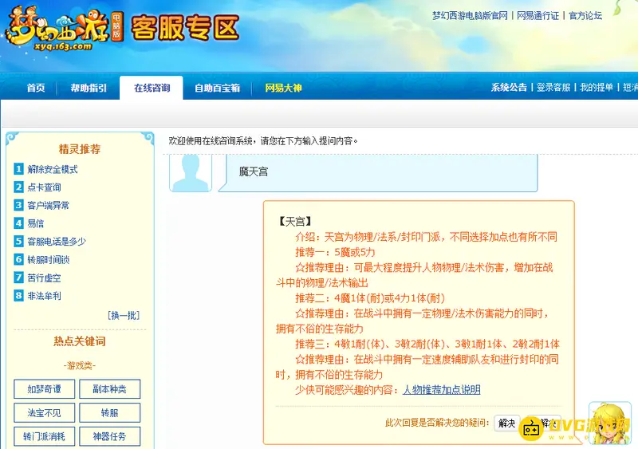Click the 转服 keyword button
The width and height of the screenshot is (638, 449).
pyautogui.click(x=109, y=413)
